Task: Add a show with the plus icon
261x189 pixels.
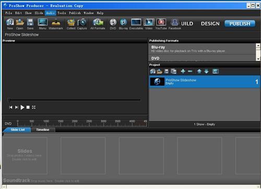Action: click(183, 71)
